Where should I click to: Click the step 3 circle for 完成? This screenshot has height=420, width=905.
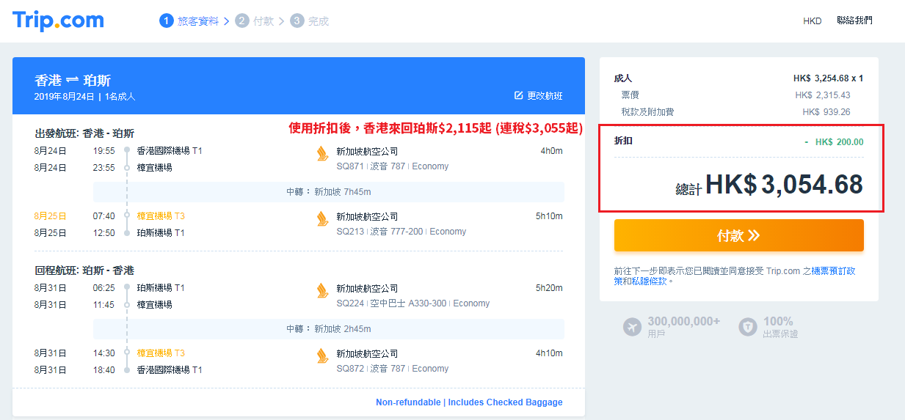pyautogui.click(x=297, y=21)
